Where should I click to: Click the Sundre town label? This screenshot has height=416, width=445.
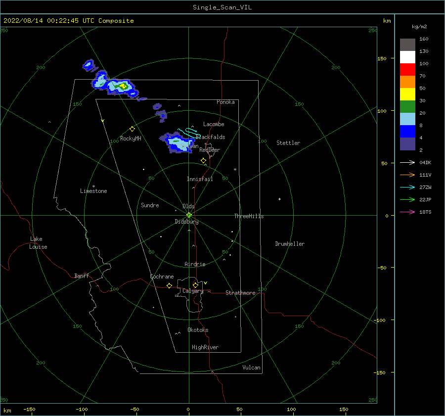point(150,205)
